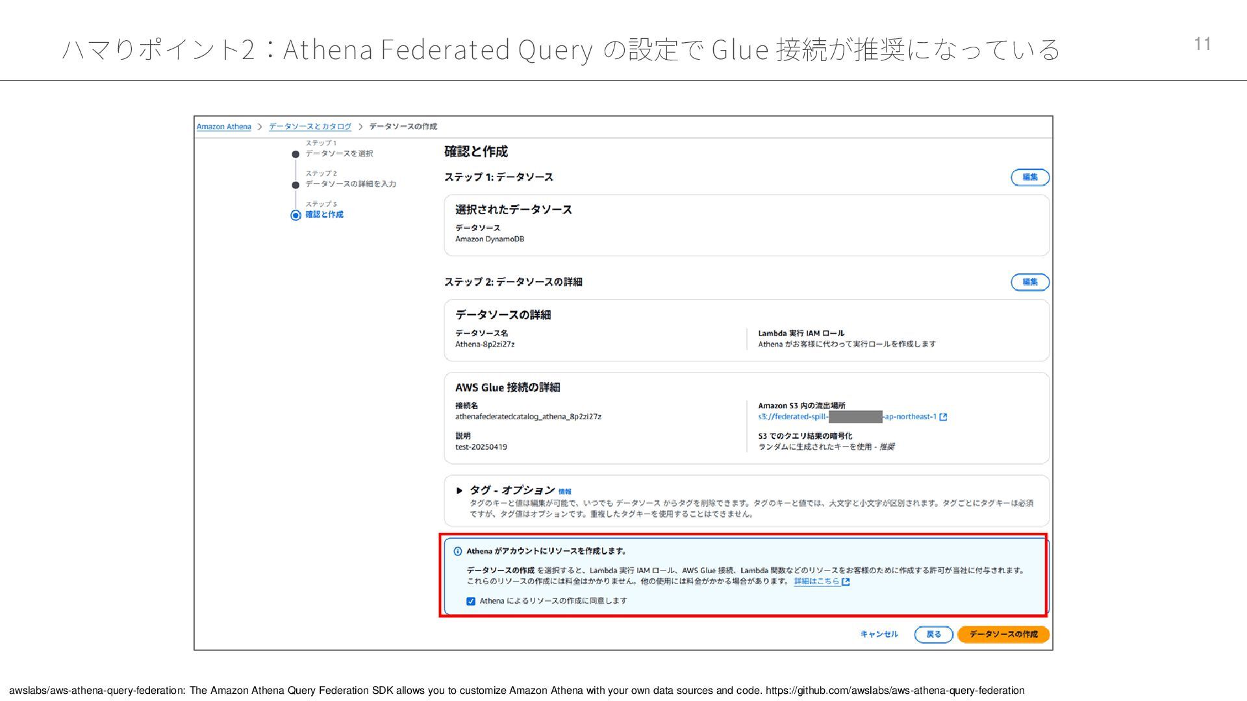Click external link icon next to 詳細はこちら
The height and width of the screenshot is (701, 1247).
(x=846, y=582)
